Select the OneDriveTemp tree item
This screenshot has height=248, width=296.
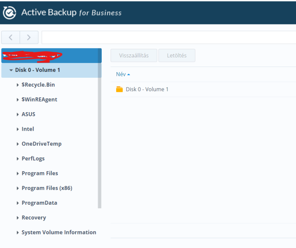41,144
